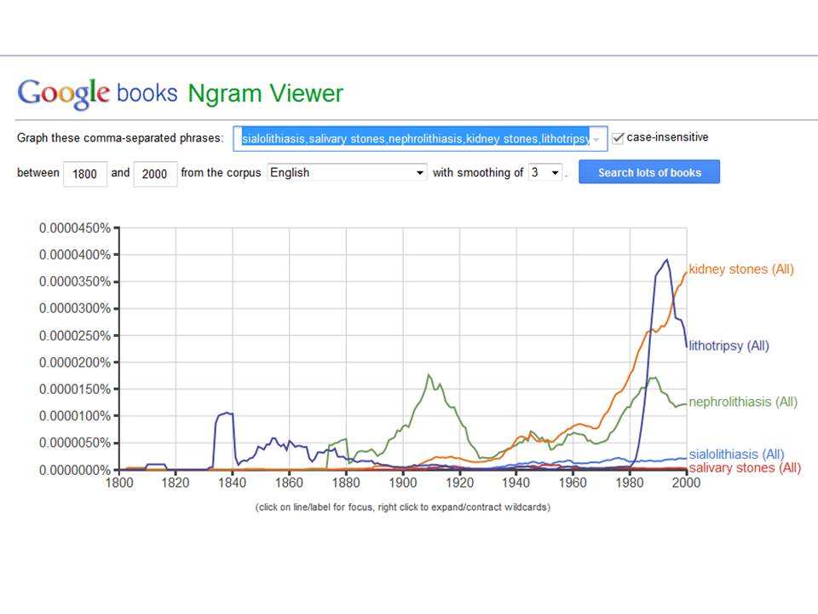Click the Google logo

pyautogui.click(x=64, y=94)
